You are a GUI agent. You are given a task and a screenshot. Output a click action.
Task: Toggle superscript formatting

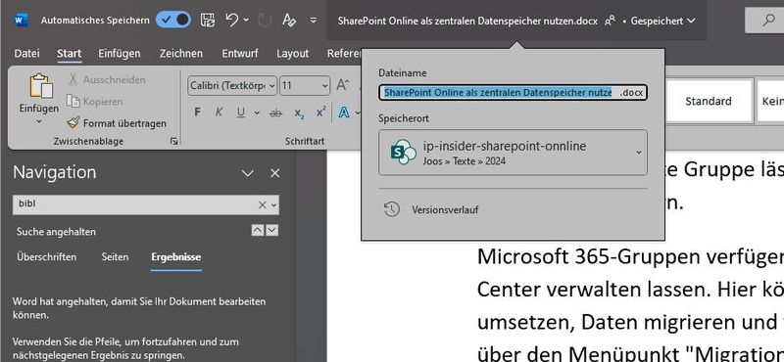[x=321, y=113]
